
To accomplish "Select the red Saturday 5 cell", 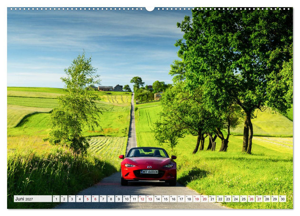I will pyautogui.click(x=87, y=199).
